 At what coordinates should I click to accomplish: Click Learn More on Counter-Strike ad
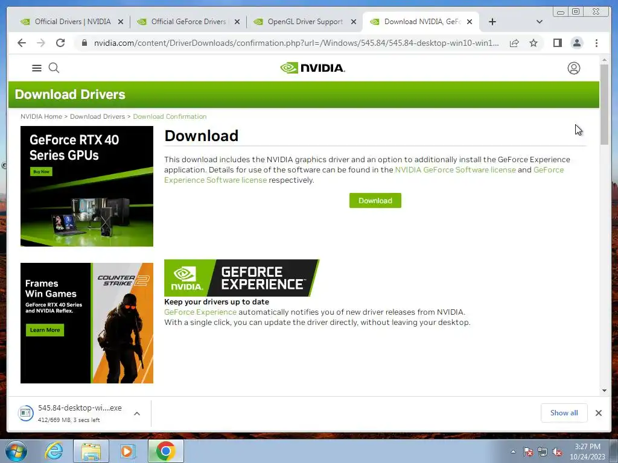click(45, 330)
